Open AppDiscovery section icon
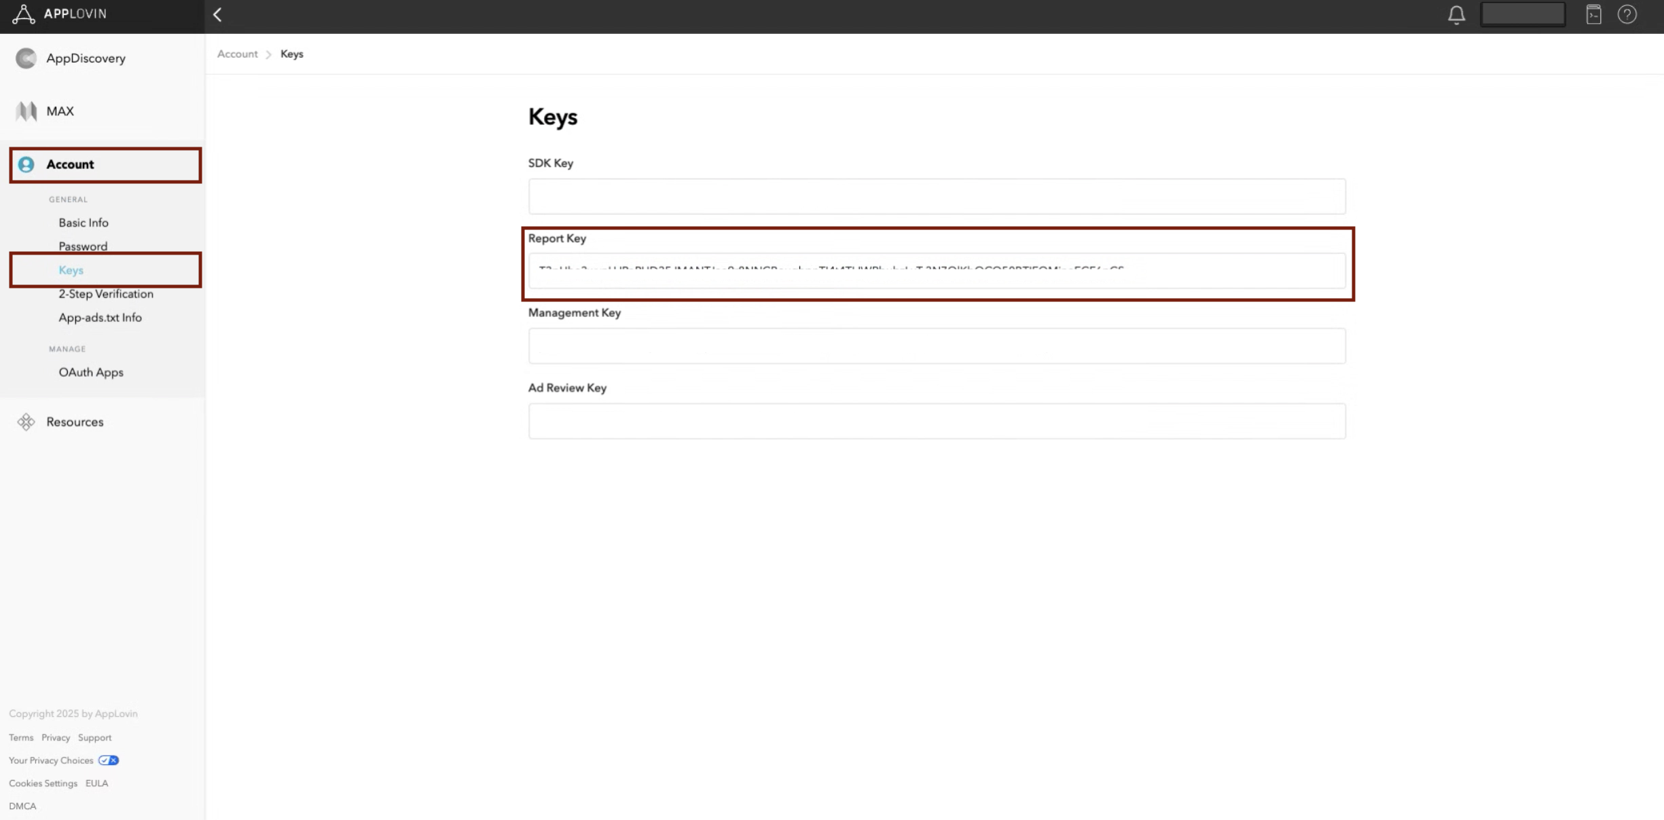This screenshot has width=1664, height=820. tap(26, 58)
